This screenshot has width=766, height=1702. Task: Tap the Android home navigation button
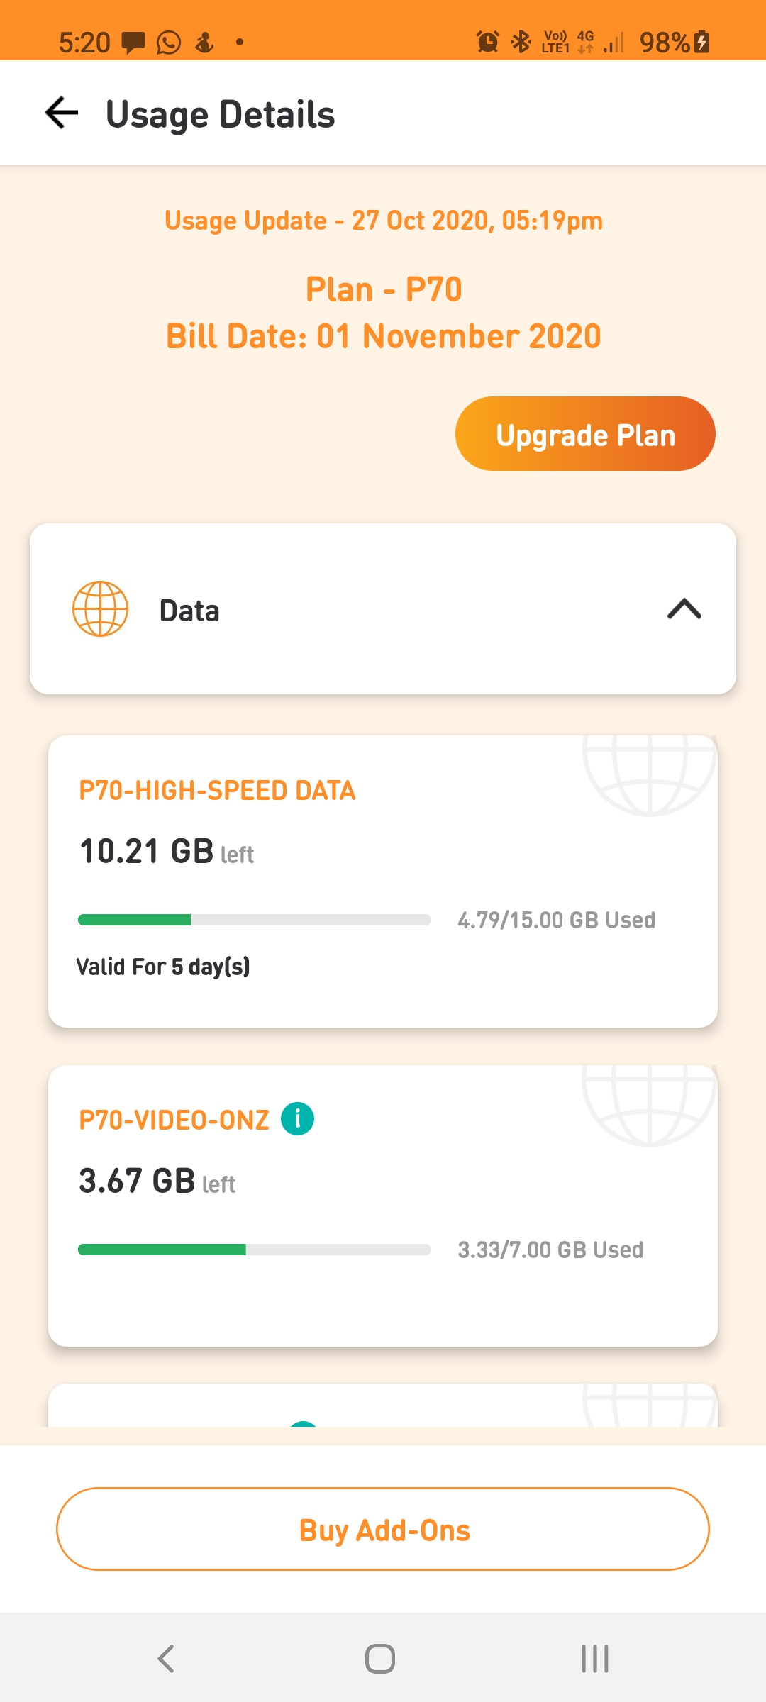(x=380, y=1659)
